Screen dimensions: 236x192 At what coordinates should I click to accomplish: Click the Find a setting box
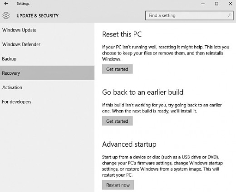(x=189, y=15)
